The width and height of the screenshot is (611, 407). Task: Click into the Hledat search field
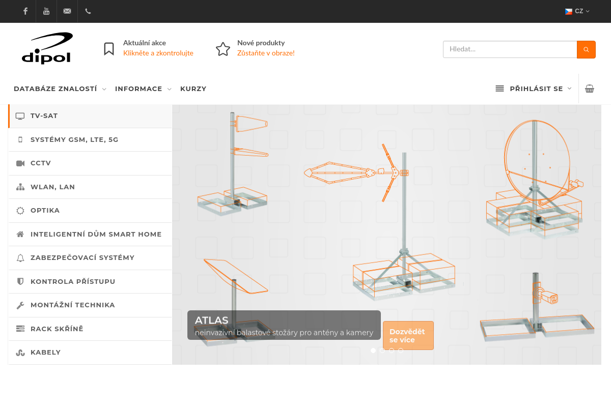[x=509, y=49]
